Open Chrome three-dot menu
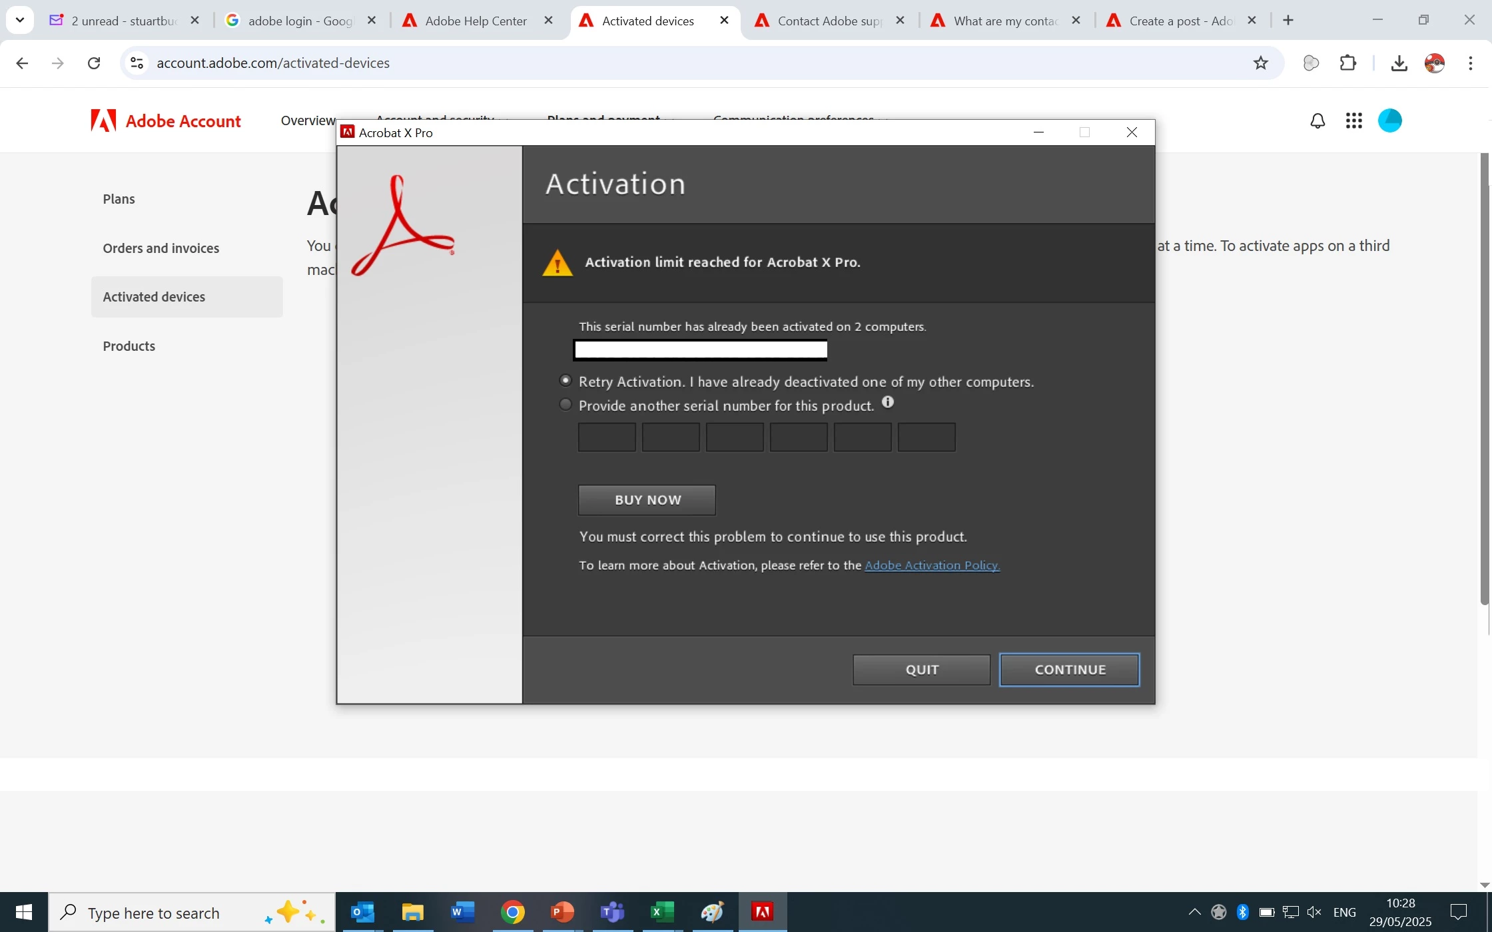This screenshot has width=1492, height=932. [x=1470, y=63]
